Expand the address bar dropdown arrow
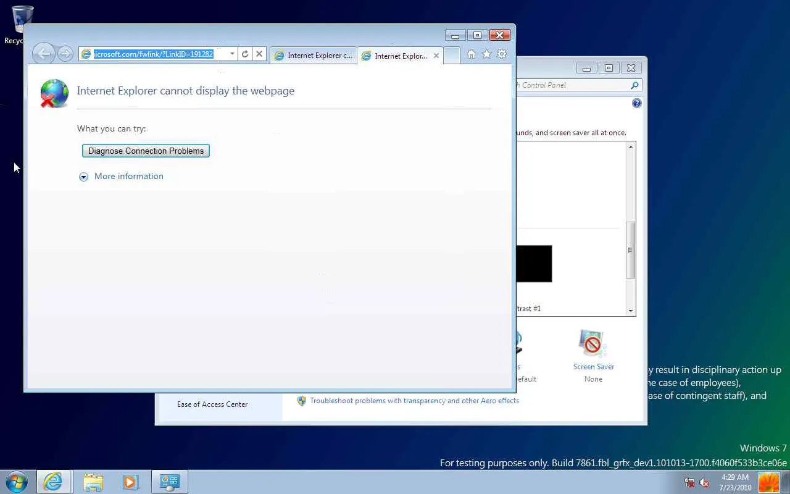The height and width of the screenshot is (494, 790). (232, 54)
